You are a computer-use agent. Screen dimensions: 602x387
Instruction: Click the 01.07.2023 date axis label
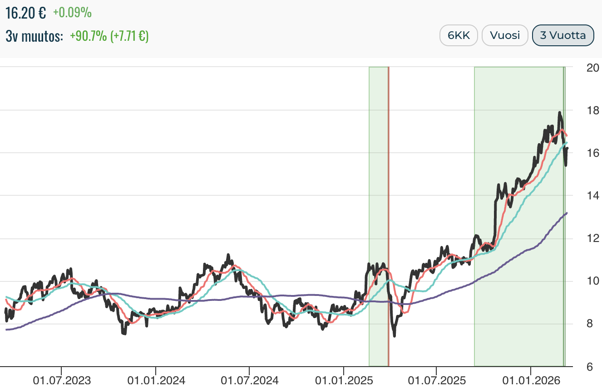(x=61, y=380)
